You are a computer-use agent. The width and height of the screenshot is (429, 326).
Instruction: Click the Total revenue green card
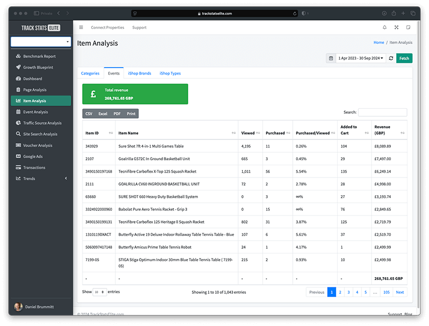(x=135, y=94)
